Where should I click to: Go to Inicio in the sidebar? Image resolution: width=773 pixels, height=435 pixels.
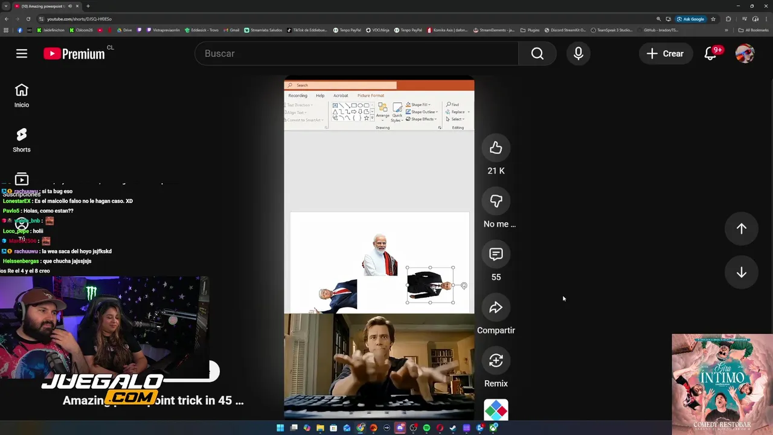22,96
